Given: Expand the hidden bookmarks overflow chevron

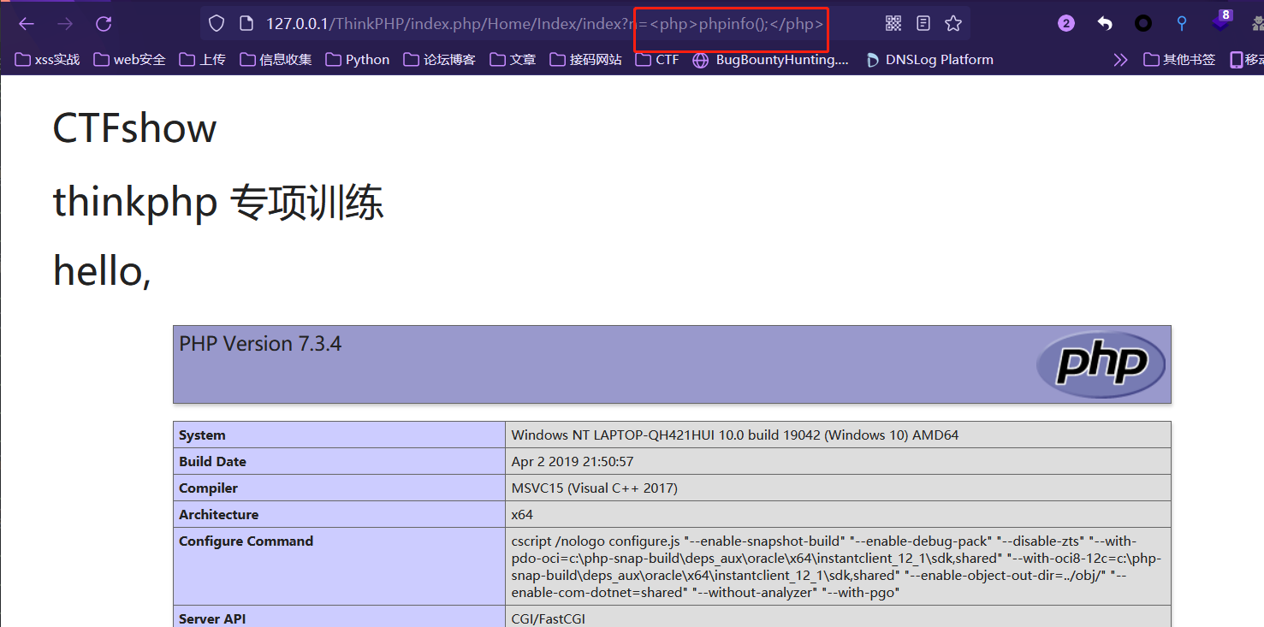Looking at the screenshot, I should point(1121,59).
